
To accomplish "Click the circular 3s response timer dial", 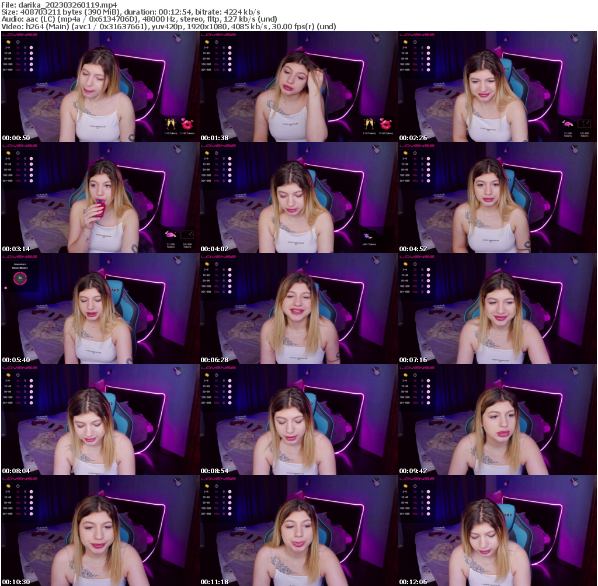I will (20, 279).
